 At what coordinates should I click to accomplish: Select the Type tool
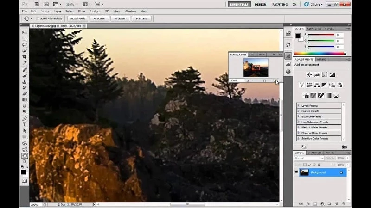24,125
